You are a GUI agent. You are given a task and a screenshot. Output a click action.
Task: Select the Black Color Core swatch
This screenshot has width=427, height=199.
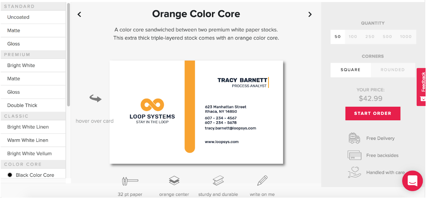[x=10, y=175]
